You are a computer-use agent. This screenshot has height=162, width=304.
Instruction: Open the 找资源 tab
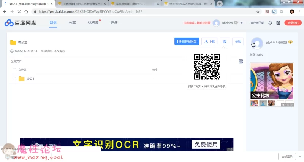(x=93, y=23)
